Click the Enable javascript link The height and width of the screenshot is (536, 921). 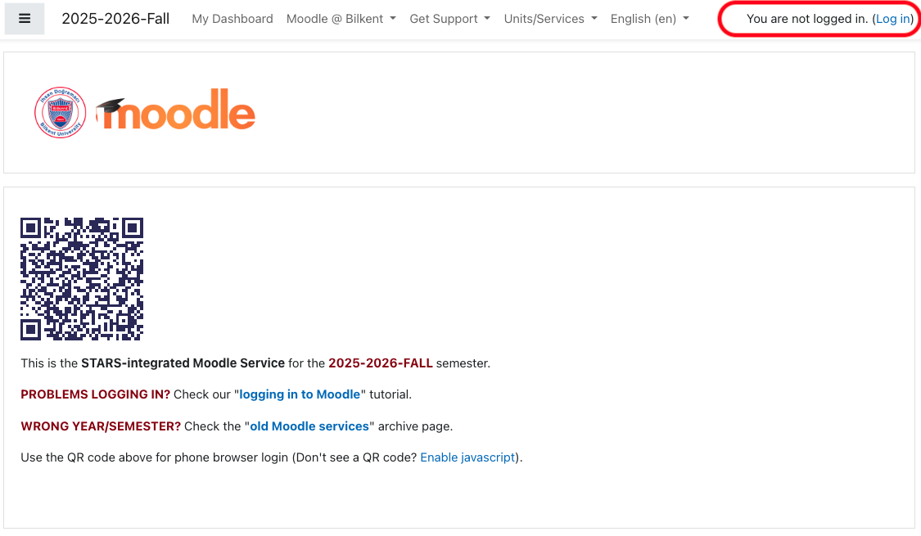click(x=467, y=457)
